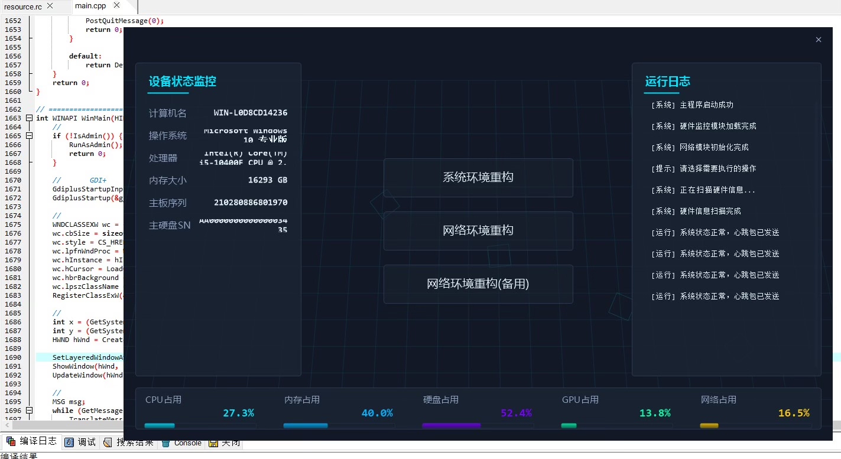Screen dimensions: 841x459
Task: Click the 编译日志 tab icon
Action: tap(11, 441)
